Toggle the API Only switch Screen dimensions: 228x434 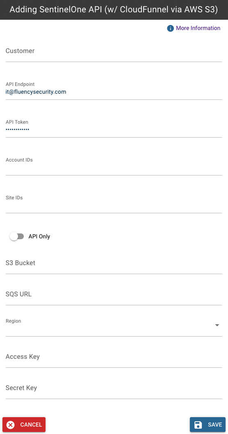point(17,236)
